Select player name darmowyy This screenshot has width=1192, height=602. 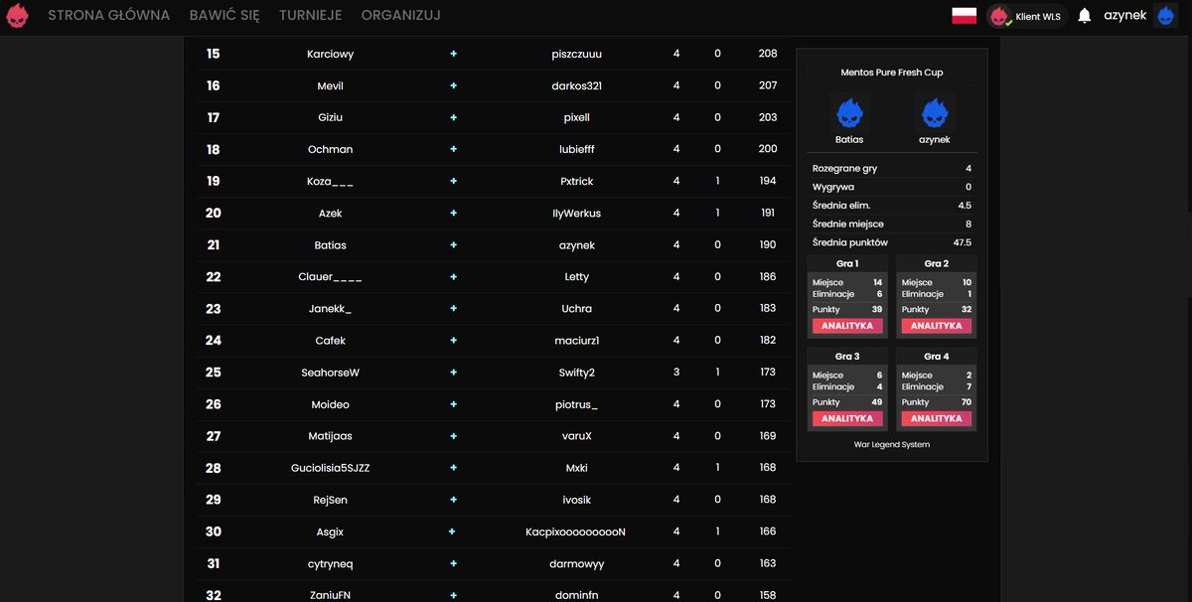point(576,563)
